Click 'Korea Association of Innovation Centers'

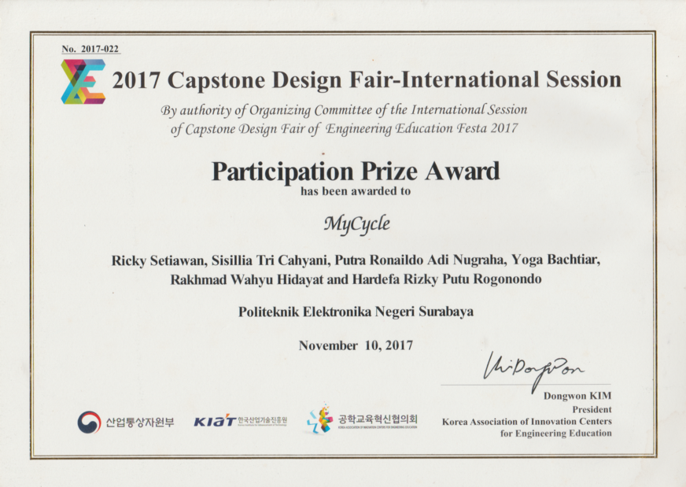527,422
